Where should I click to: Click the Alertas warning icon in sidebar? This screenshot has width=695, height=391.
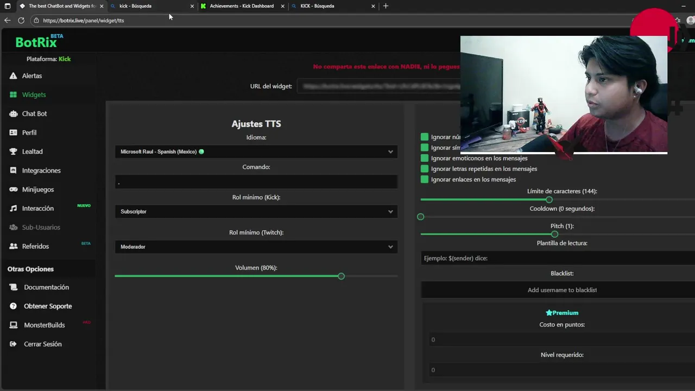(14, 76)
